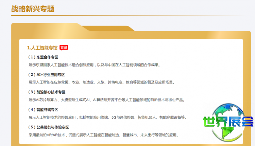Click the (3) 前沿核心技术专区 heading
The width and height of the screenshot is (255, 146).
pos(47,92)
